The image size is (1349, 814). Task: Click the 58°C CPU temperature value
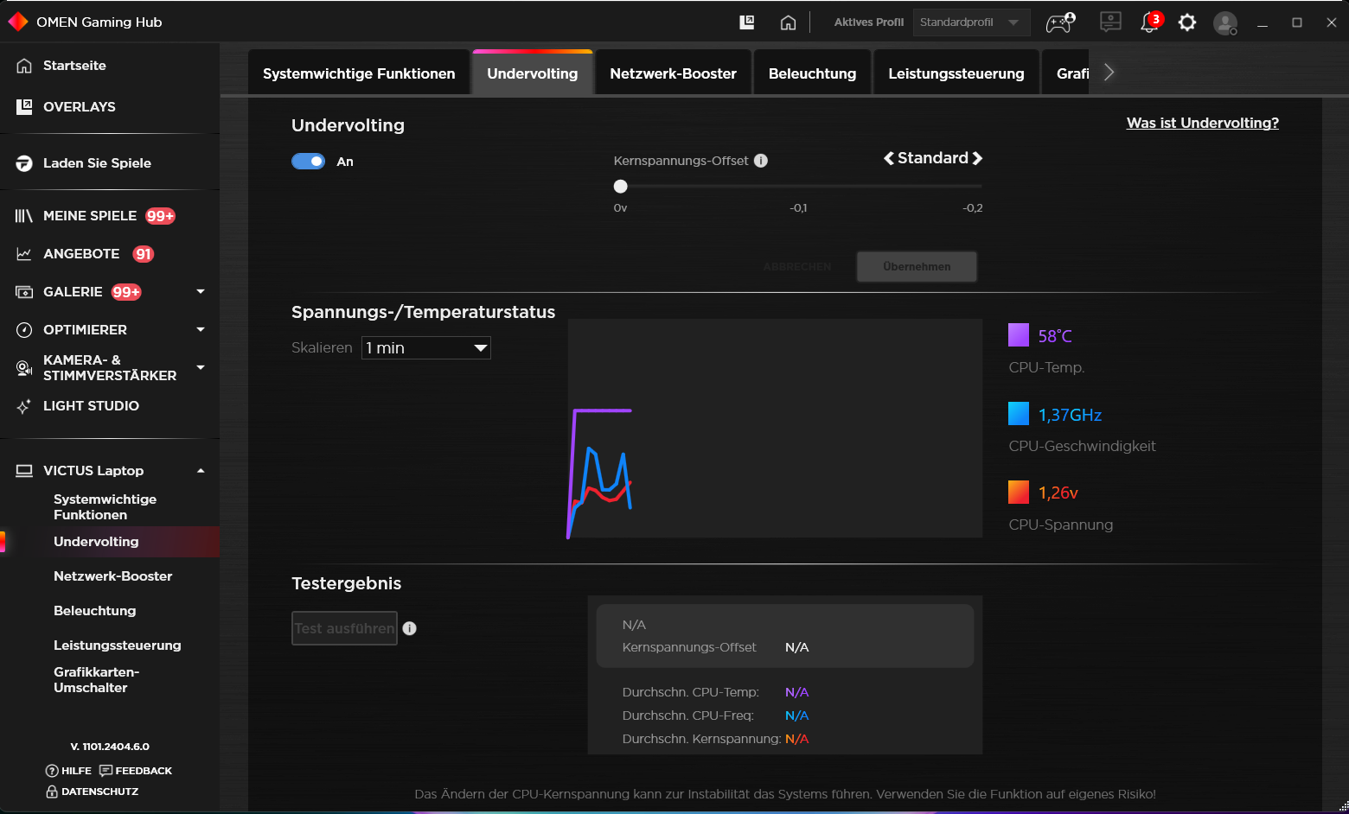(1055, 336)
